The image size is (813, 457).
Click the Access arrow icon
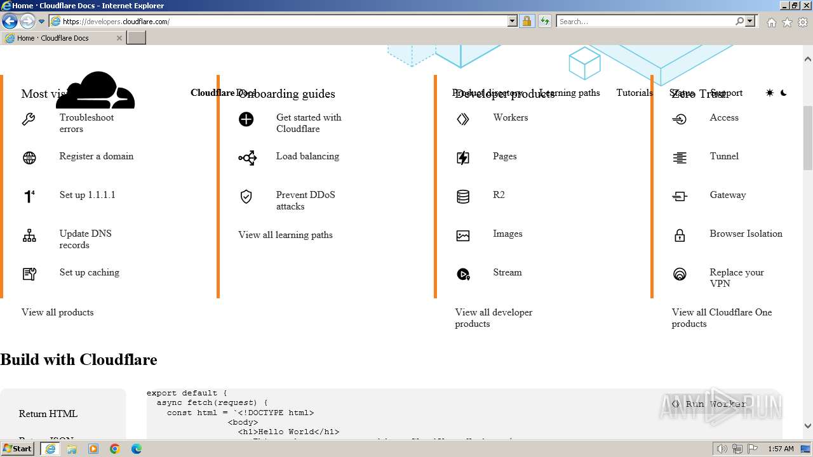click(680, 119)
